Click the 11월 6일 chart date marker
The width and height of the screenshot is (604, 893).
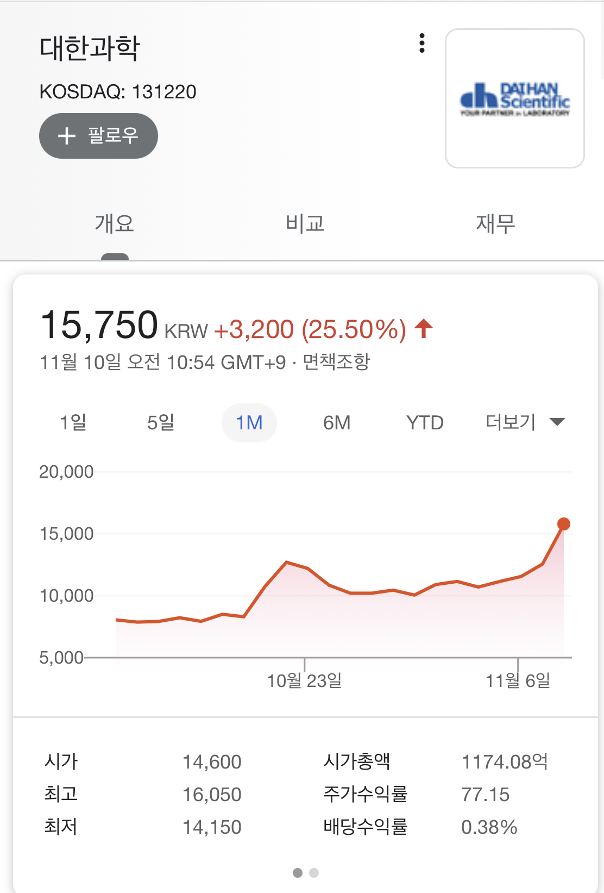pyautogui.click(x=518, y=680)
